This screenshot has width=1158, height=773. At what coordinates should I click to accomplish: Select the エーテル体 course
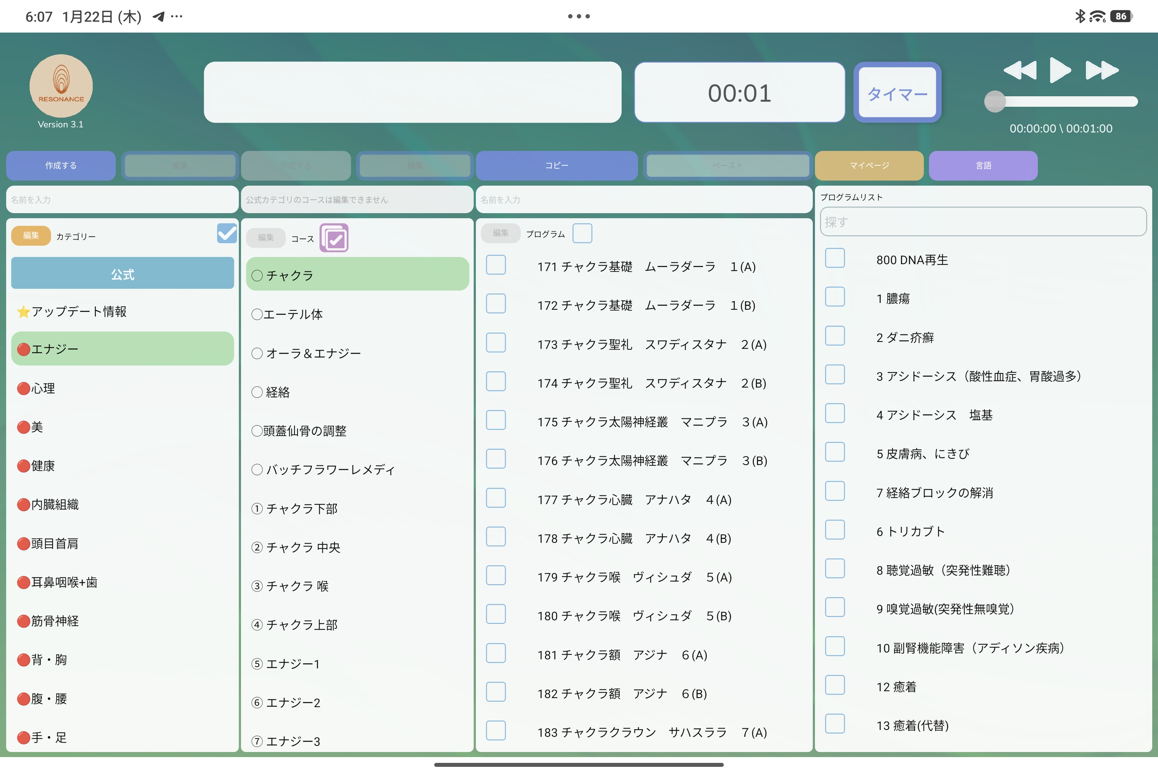pos(358,314)
